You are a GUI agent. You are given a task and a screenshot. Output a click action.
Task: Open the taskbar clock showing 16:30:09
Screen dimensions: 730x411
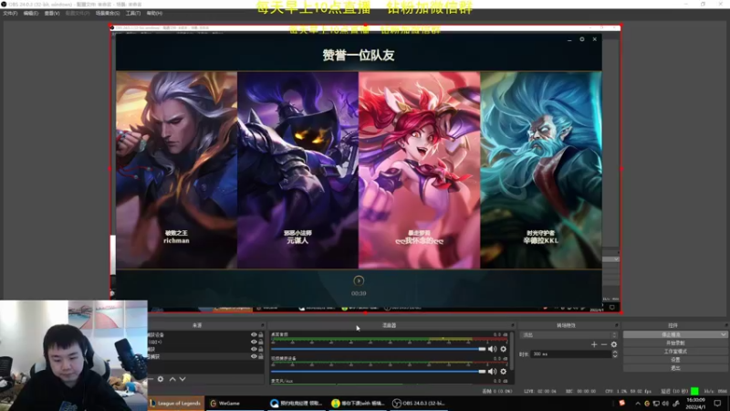point(695,404)
